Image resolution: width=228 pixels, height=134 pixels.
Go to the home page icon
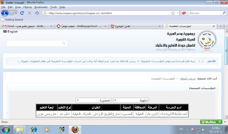[x=37, y=13]
